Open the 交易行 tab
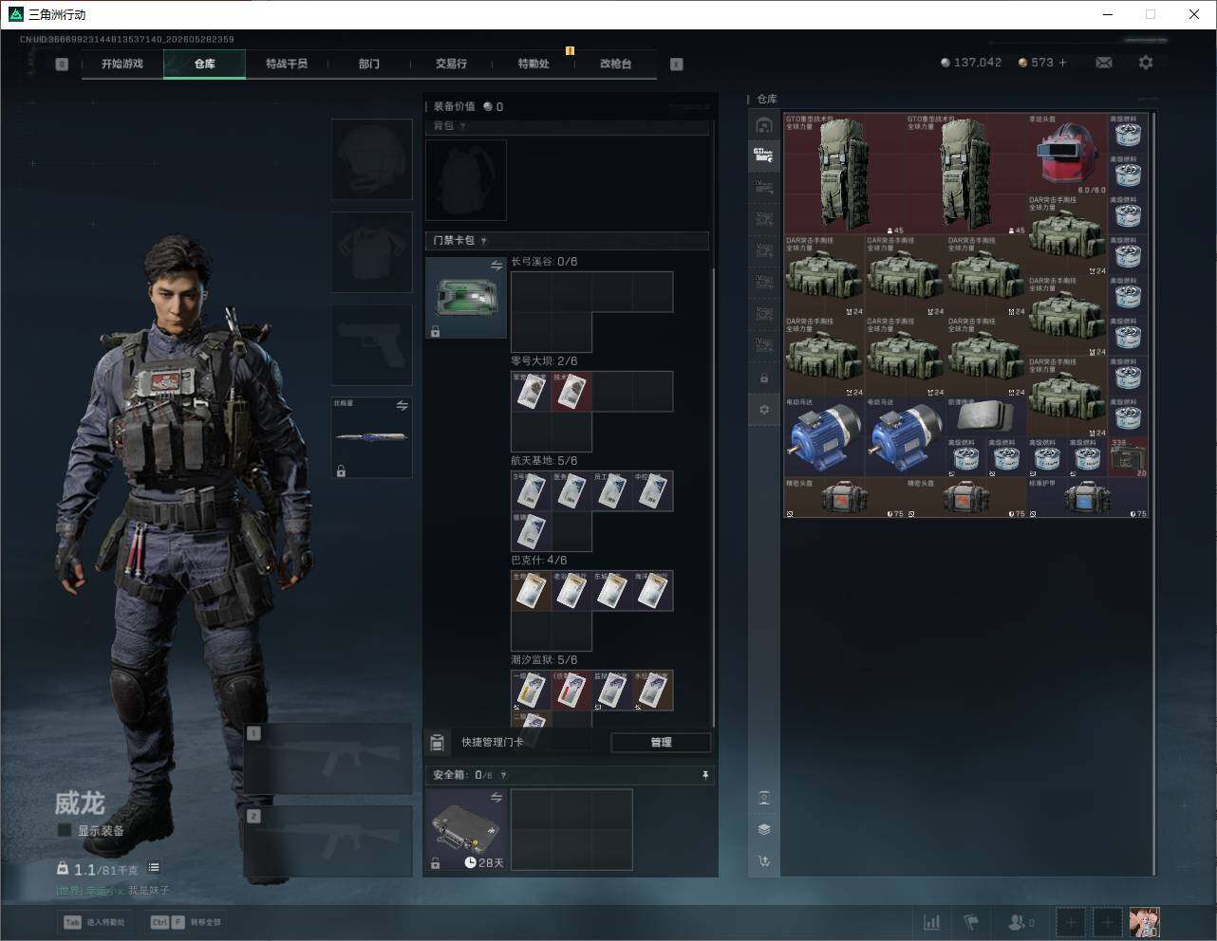The width and height of the screenshot is (1217, 941). coord(451,64)
